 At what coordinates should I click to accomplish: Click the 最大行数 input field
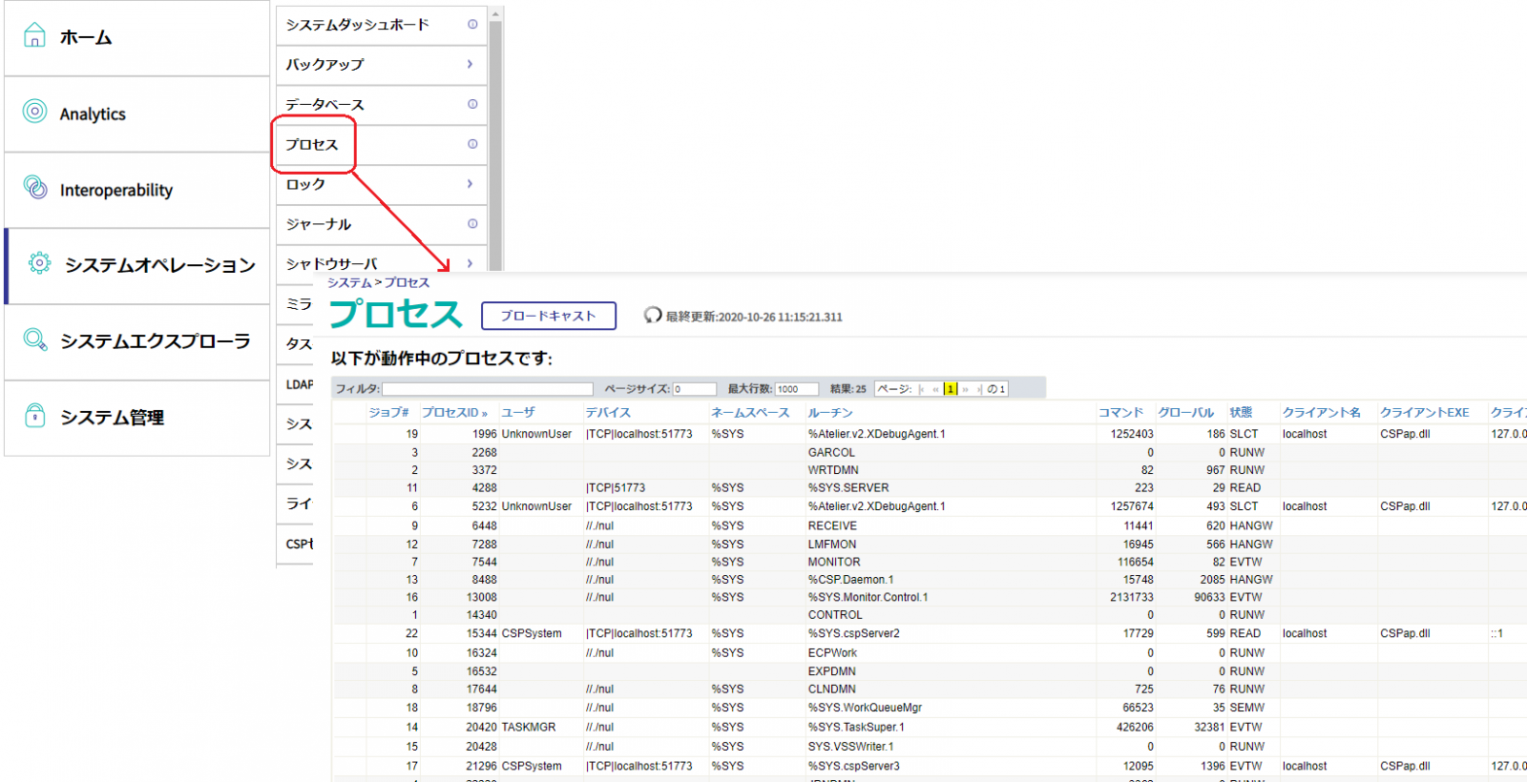(x=797, y=389)
